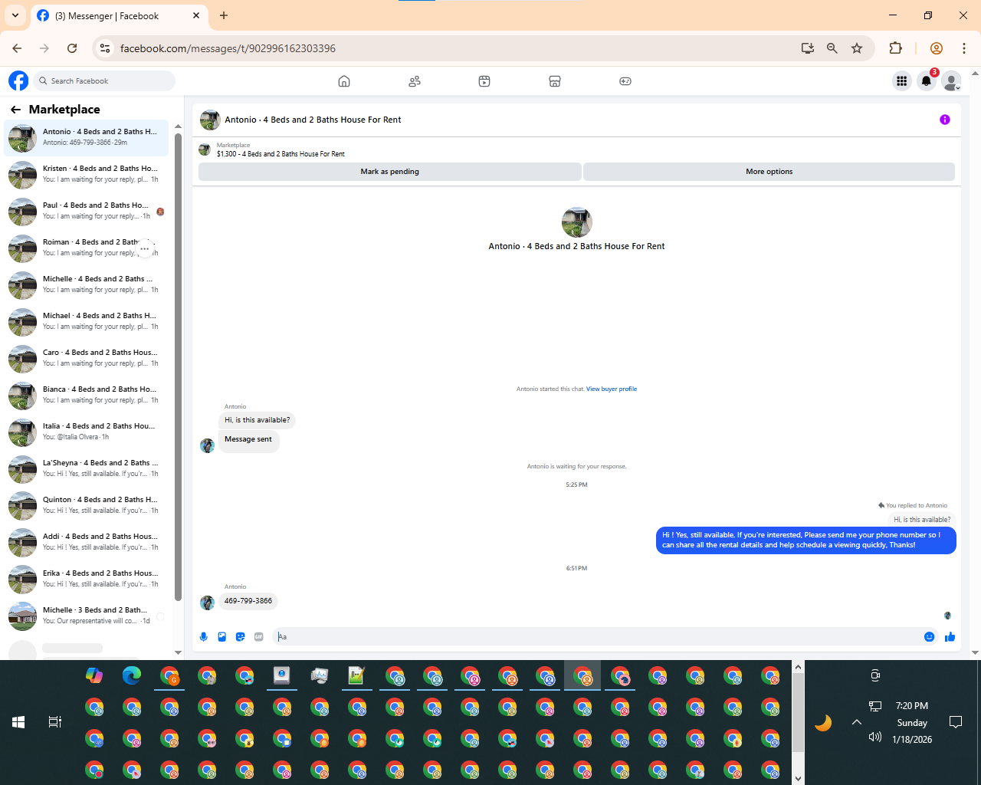Open Quinton's conversation in the list

point(87,506)
